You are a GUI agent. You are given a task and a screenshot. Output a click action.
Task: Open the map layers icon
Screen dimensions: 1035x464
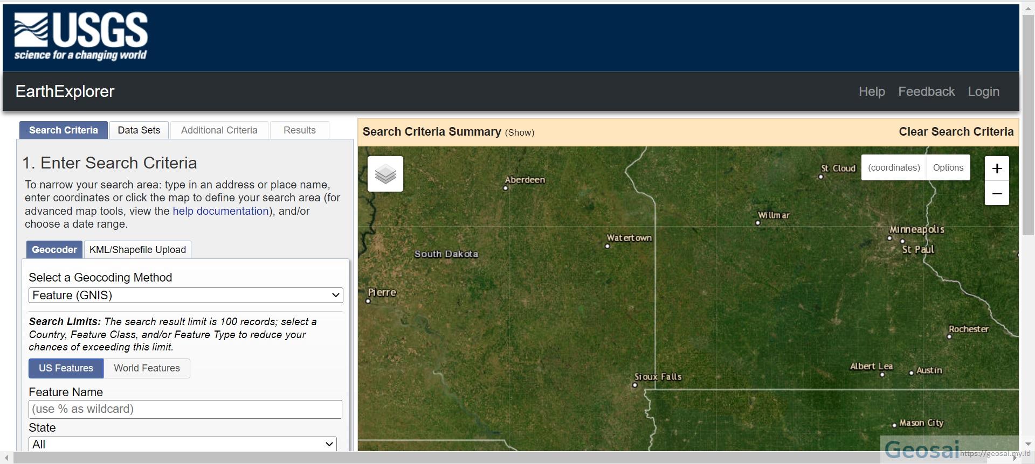point(385,174)
